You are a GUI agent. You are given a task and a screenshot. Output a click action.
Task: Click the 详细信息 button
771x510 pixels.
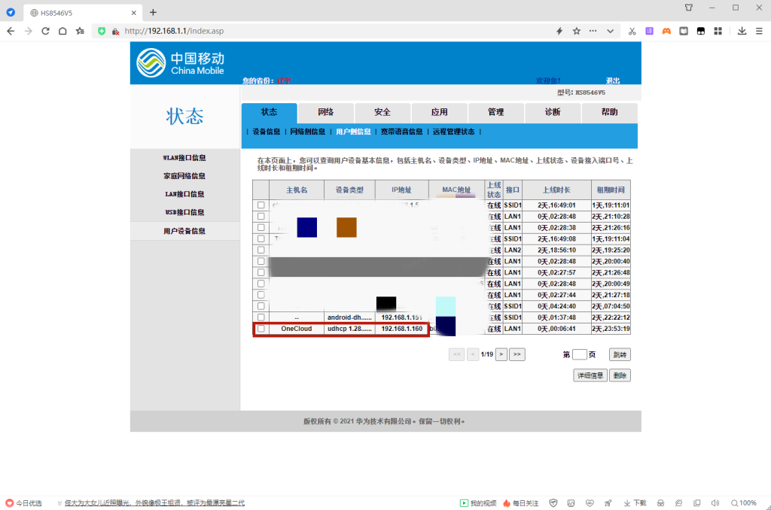point(590,375)
